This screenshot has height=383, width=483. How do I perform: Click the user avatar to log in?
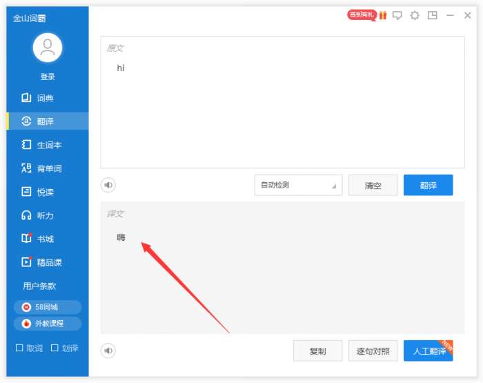tap(48, 48)
